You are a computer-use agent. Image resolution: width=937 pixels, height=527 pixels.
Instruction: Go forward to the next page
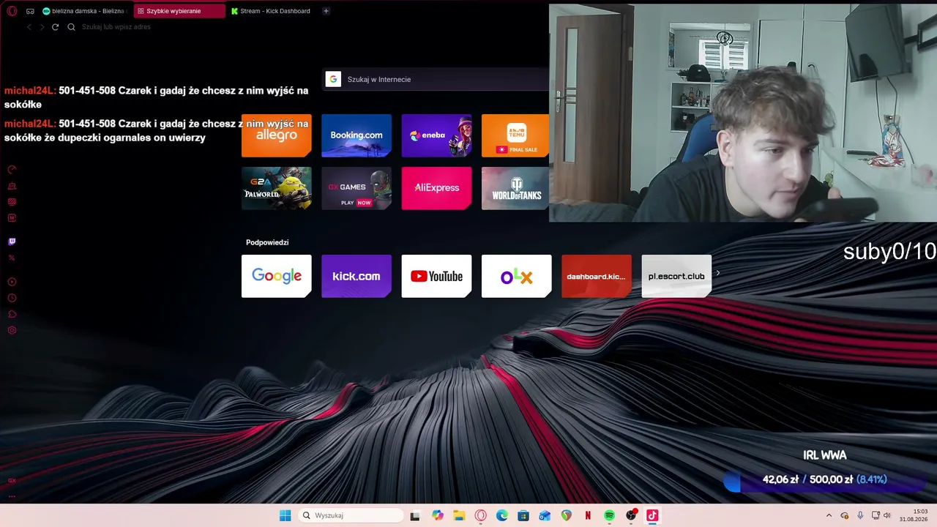click(42, 27)
